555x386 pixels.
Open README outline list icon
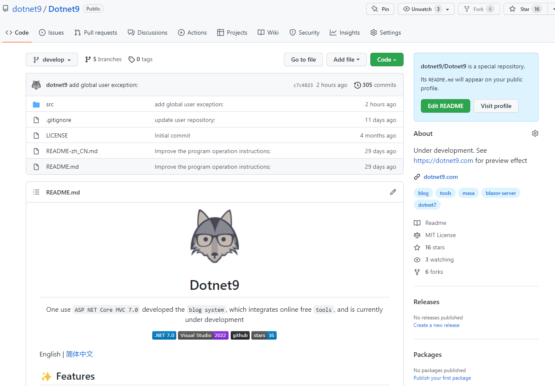pyautogui.click(x=36, y=192)
